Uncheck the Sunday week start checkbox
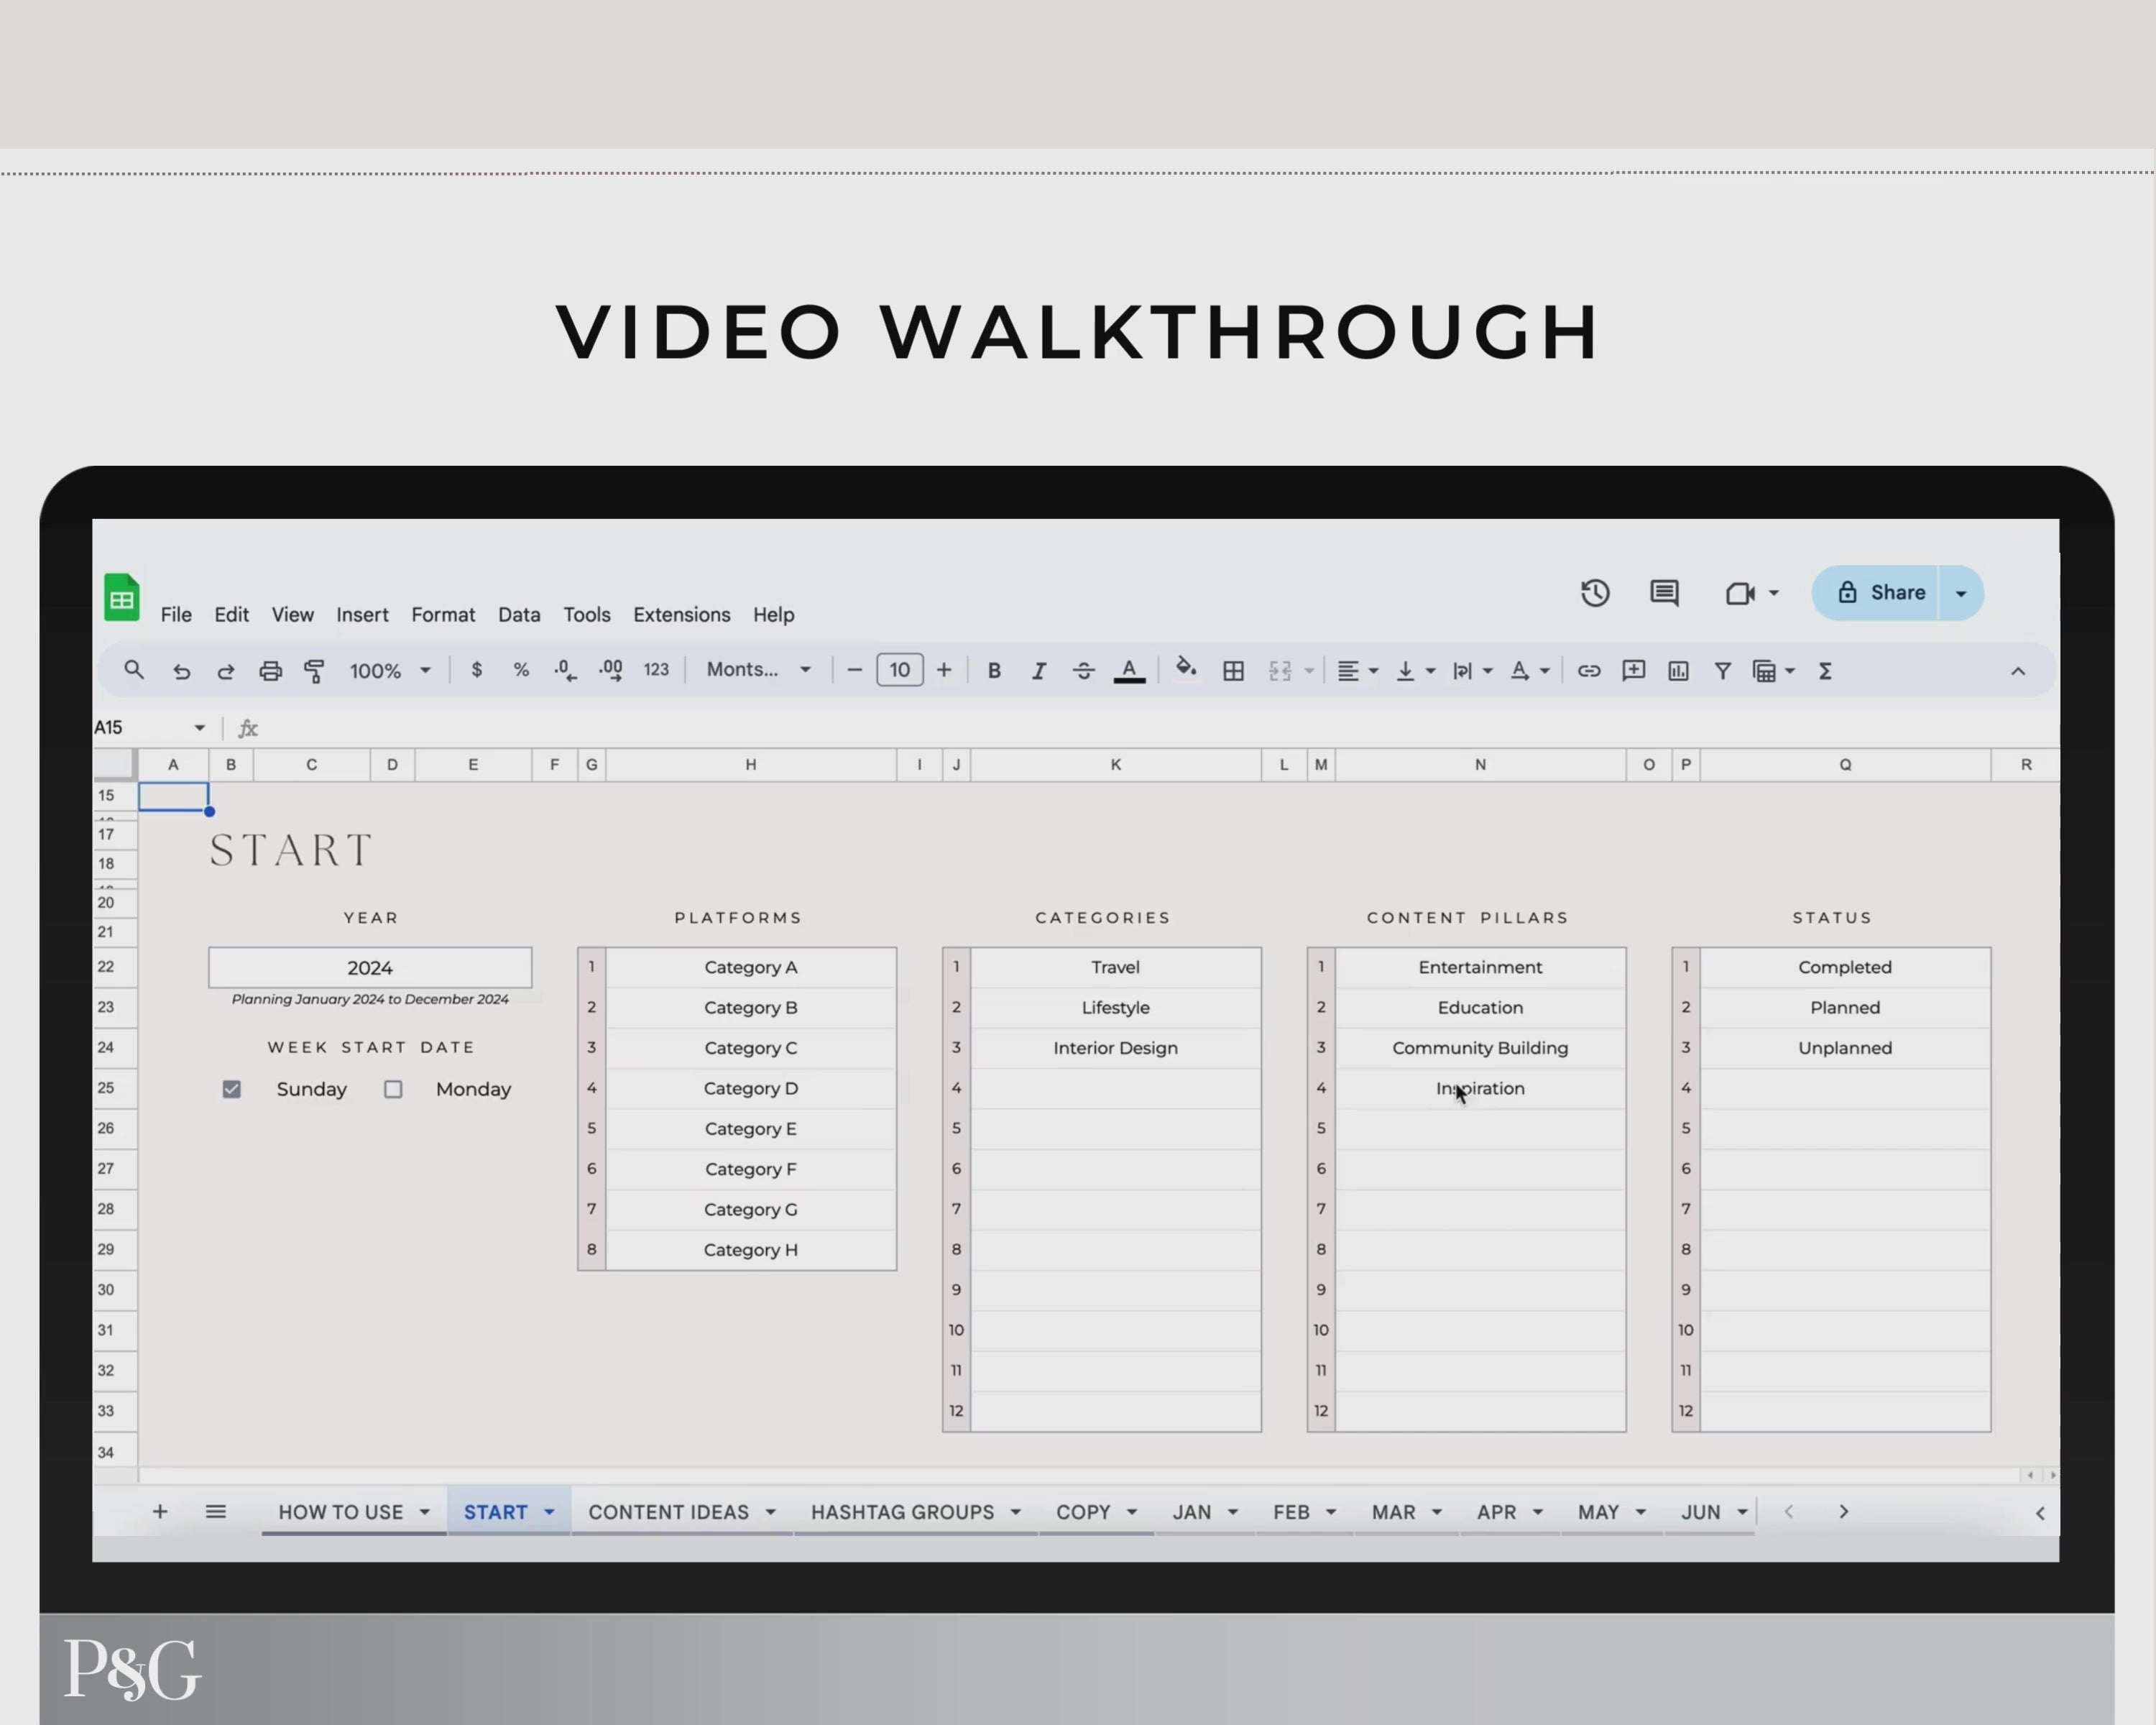The width and height of the screenshot is (2156, 1725). pos(232,1089)
